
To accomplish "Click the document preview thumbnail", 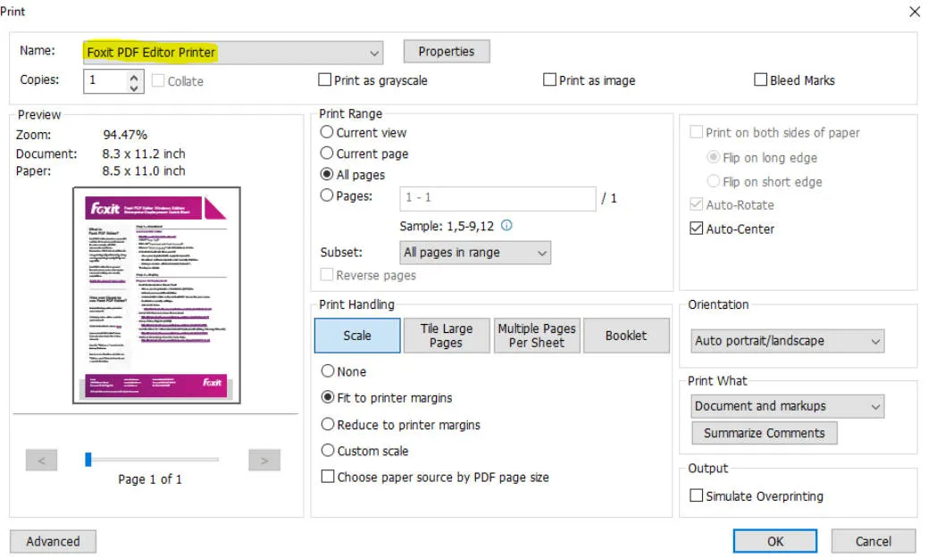I will (x=156, y=295).
